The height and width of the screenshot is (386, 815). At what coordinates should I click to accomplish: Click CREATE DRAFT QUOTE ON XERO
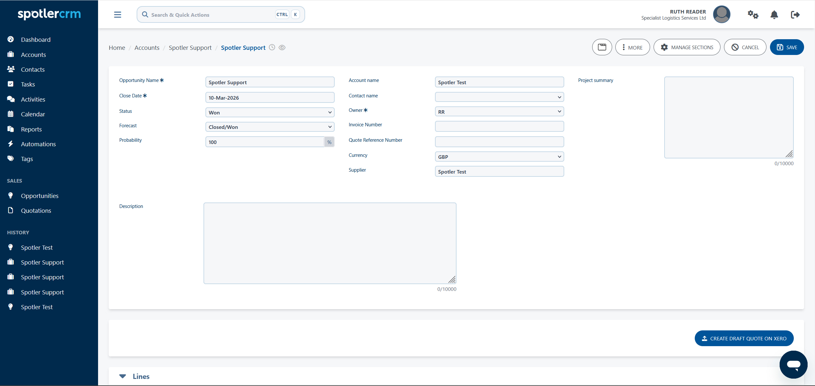point(744,338)
